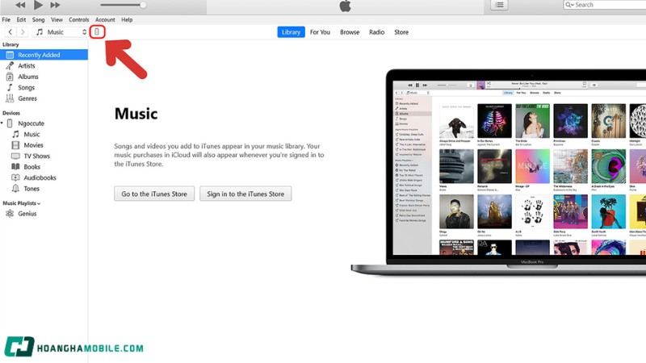The image size is (646, 363).
Task: Click the Play button
Action: pos(38,5)
